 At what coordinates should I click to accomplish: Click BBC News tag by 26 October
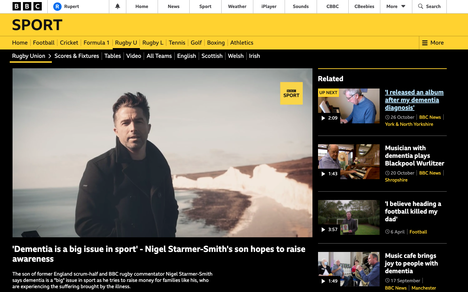[x=430, y=117]
